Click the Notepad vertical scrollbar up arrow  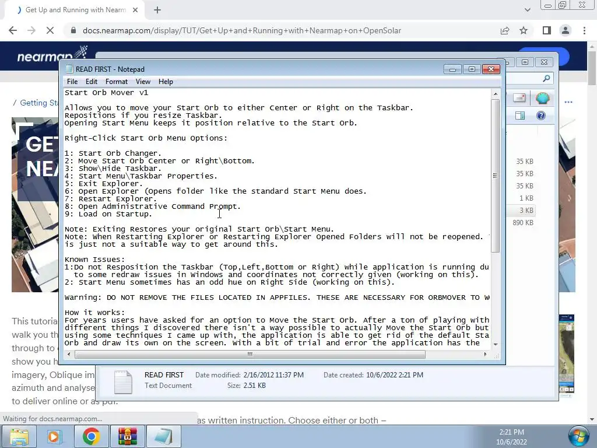coord(496,94)
